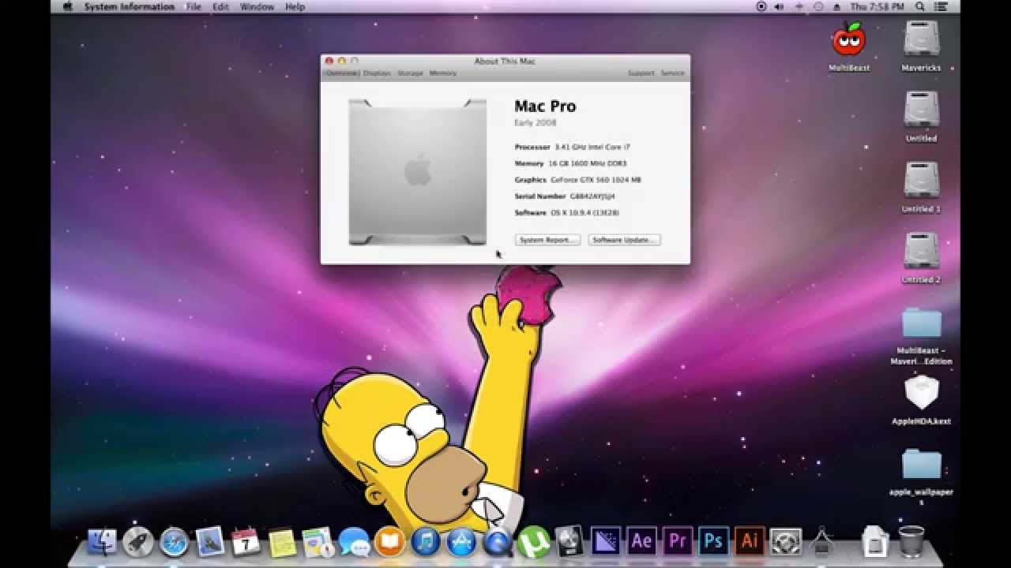
Task: Open uTorrent green icon in dock
Action: pyautogui.click(x=534, y=542)
